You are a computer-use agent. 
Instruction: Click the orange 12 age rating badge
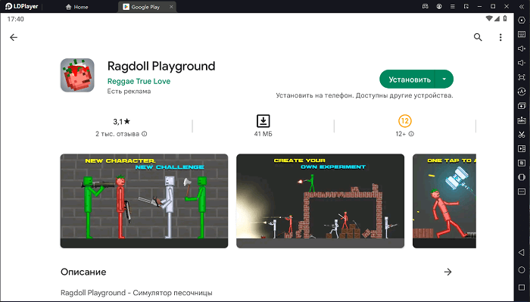coord(404,120)
